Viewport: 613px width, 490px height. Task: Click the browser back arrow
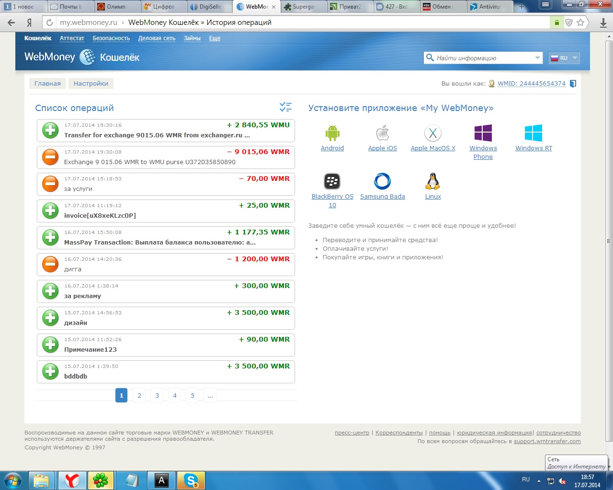11,22
